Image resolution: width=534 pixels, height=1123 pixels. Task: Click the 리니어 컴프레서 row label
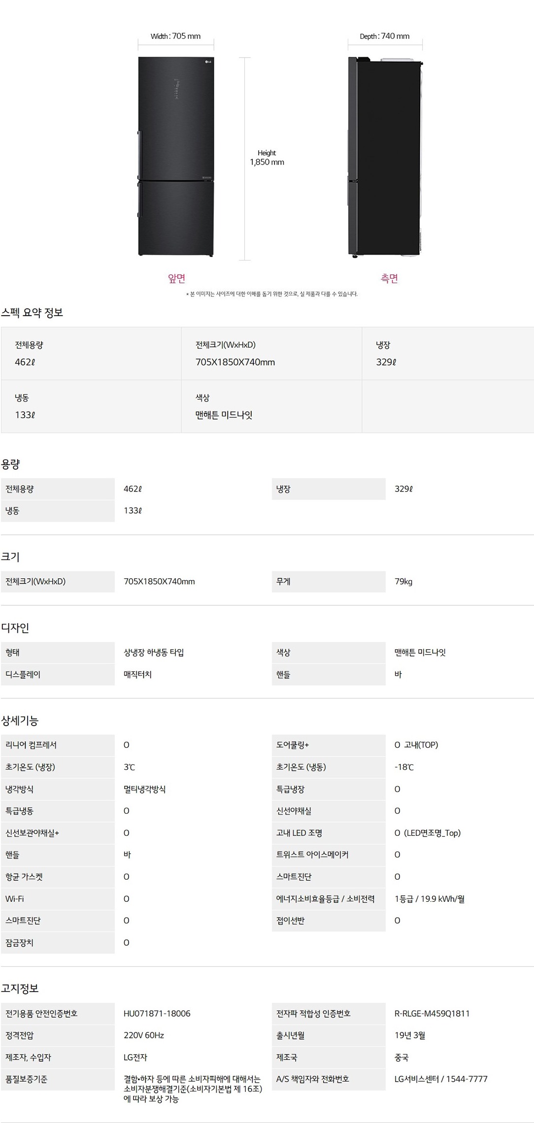(x=31, y=745)
